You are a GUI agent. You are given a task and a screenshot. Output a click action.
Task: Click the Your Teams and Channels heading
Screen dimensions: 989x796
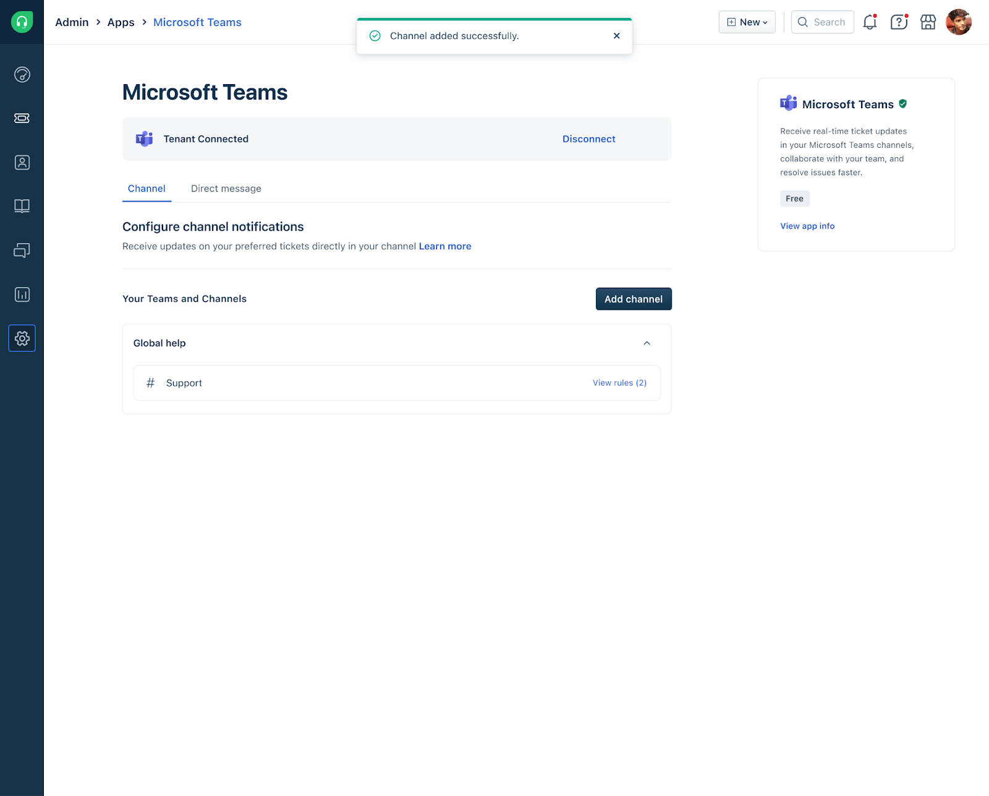click(x=184, y=299)
